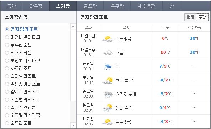This screenshot has height=129, width=211.
Task: Click the 월요일 02.04 date cell
Action: 88,108
